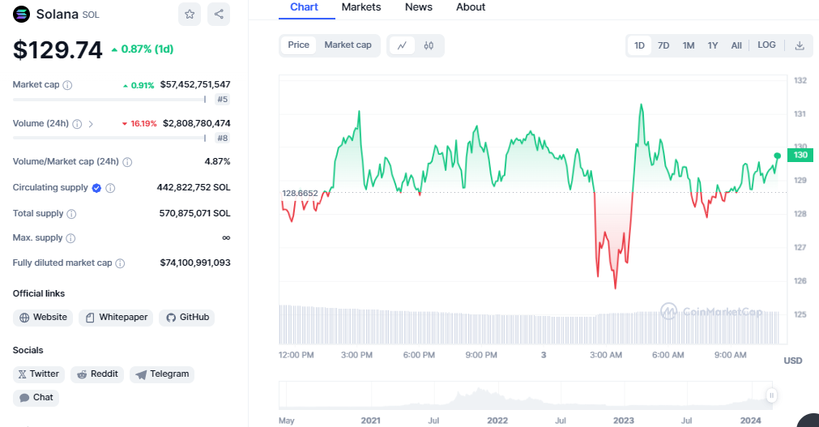Switch to the Markets tab
Image resolution: width=819 pixels, height=427 pixels.
point(361,7)
